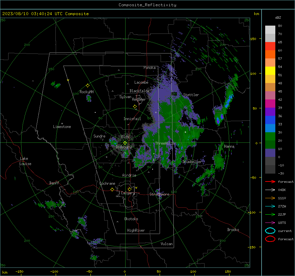Screen dimensions: 295x276
Task: Select the purple 10 dBZ color swatch
Action: (270, 153)
